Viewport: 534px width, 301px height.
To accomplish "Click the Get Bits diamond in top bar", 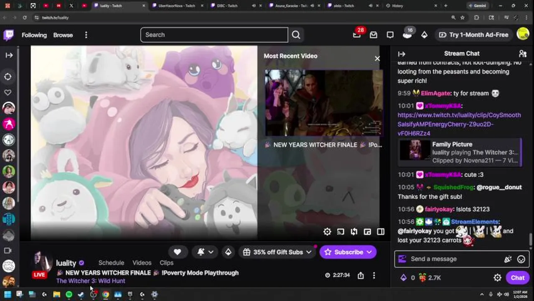I will tap(424, 35).
